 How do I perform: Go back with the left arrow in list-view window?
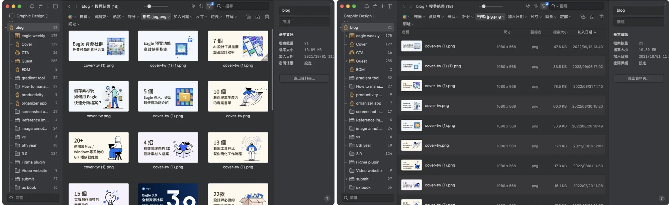404,6
